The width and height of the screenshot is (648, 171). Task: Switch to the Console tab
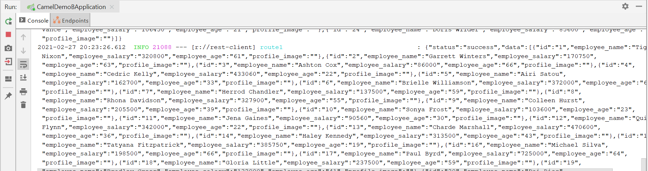34,21
